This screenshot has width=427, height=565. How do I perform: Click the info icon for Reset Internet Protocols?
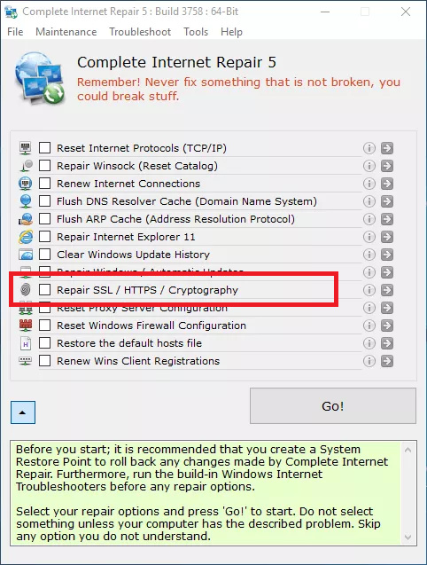coord(369,148)
